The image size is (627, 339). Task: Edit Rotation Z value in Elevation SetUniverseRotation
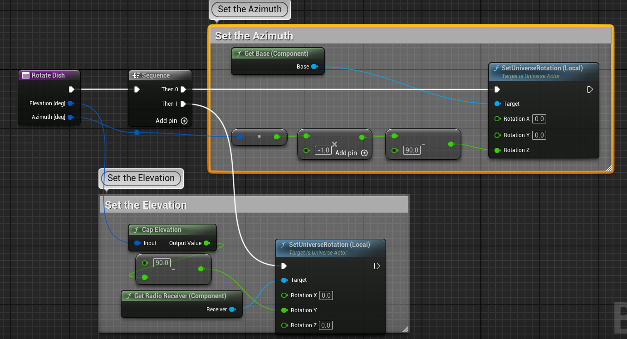pyautogui.click(x=326, y=325)
